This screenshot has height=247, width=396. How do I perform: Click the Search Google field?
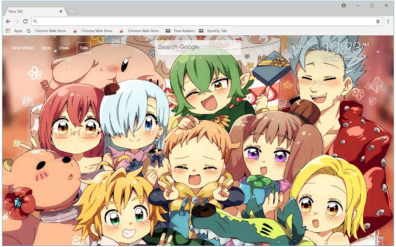click(x=198, y=47)
